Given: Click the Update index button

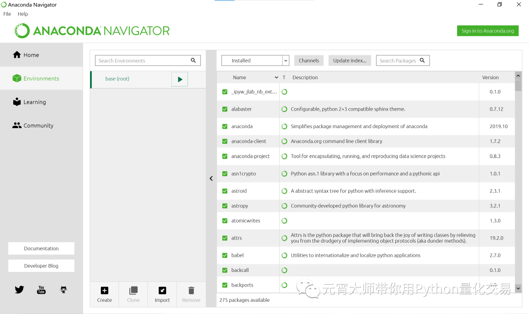Looking at the screenshot, I should point(350,61).
